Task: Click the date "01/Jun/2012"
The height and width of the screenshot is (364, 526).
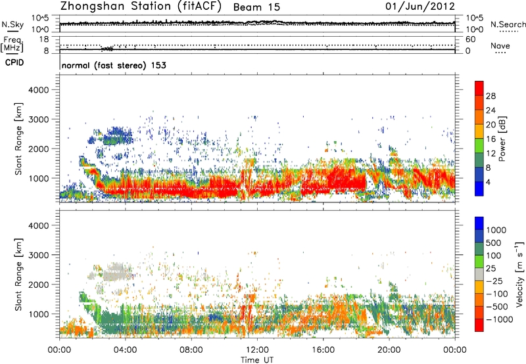Action: tap(420, 6)
